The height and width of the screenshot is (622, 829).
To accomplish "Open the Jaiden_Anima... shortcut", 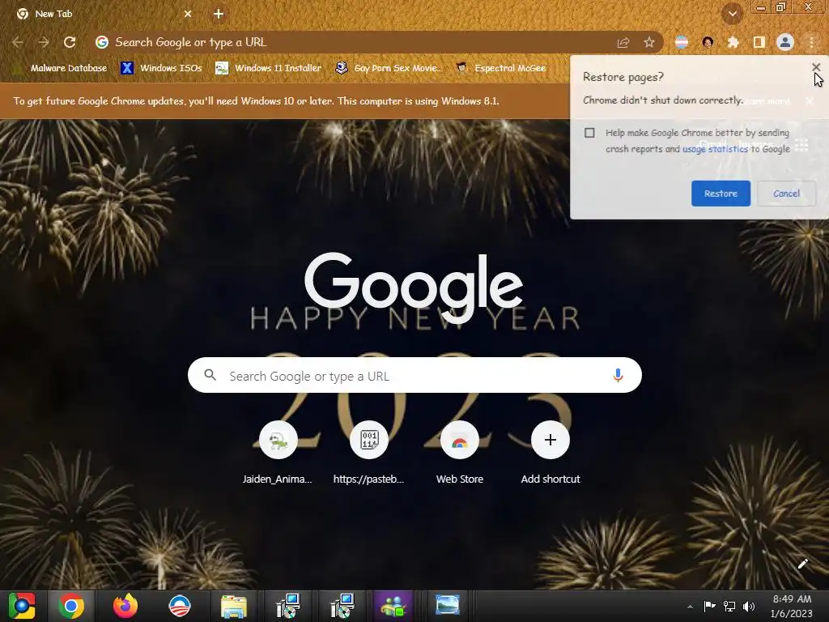I will 278,454.
